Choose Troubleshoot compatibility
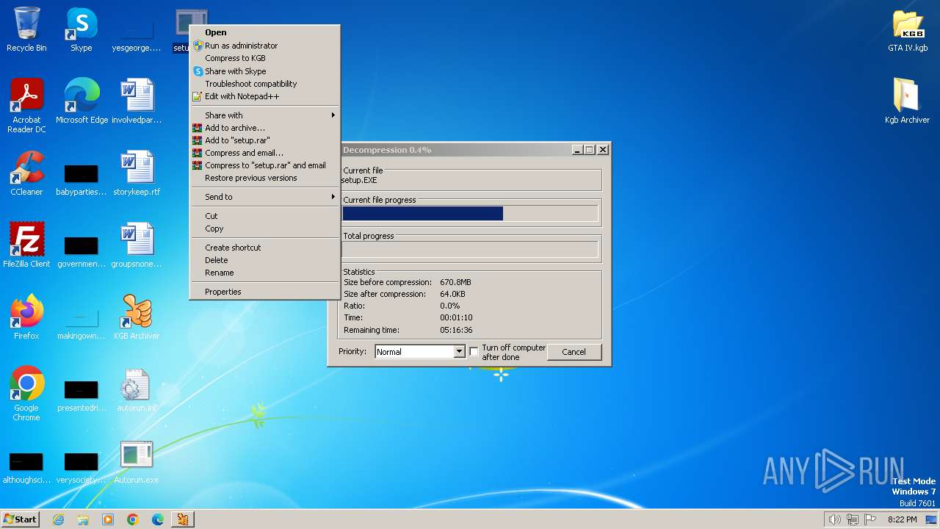This screenshot has height=529, width=940. 265,84
